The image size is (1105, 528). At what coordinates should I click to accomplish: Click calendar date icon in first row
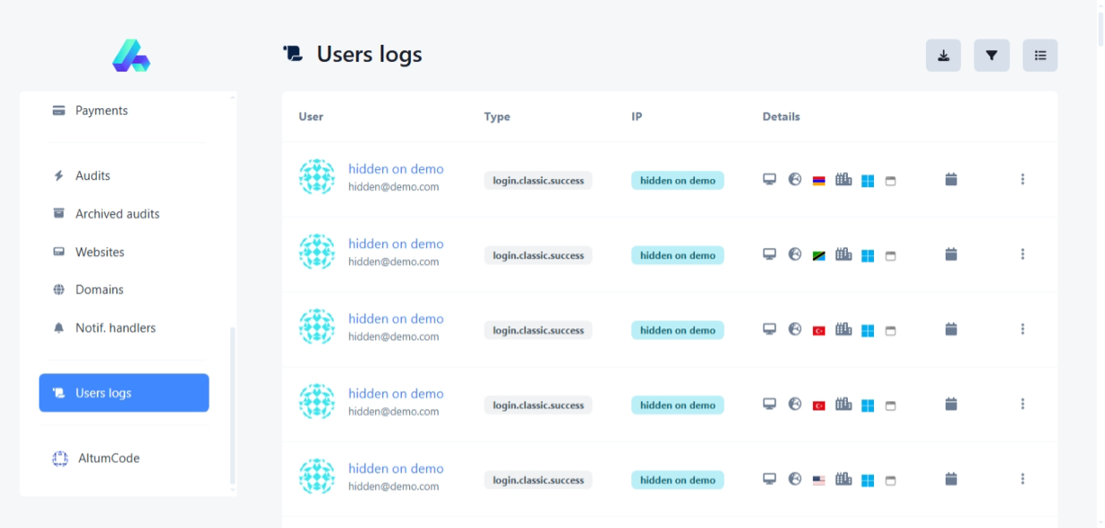click(x=951, y=180)
